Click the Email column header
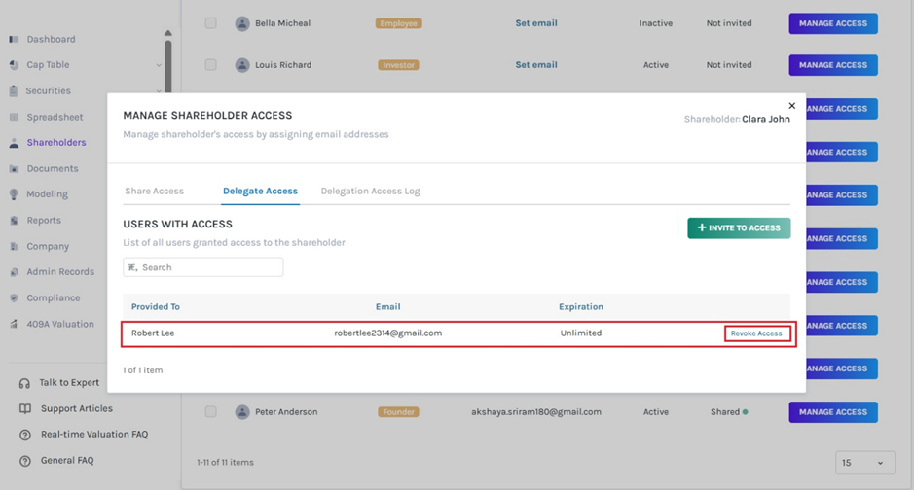 (x=387, y=306)
